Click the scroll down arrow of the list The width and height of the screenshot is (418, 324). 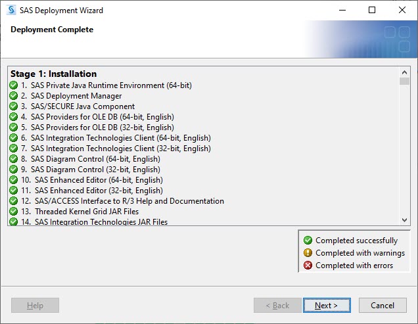click(x=404, y=220)
